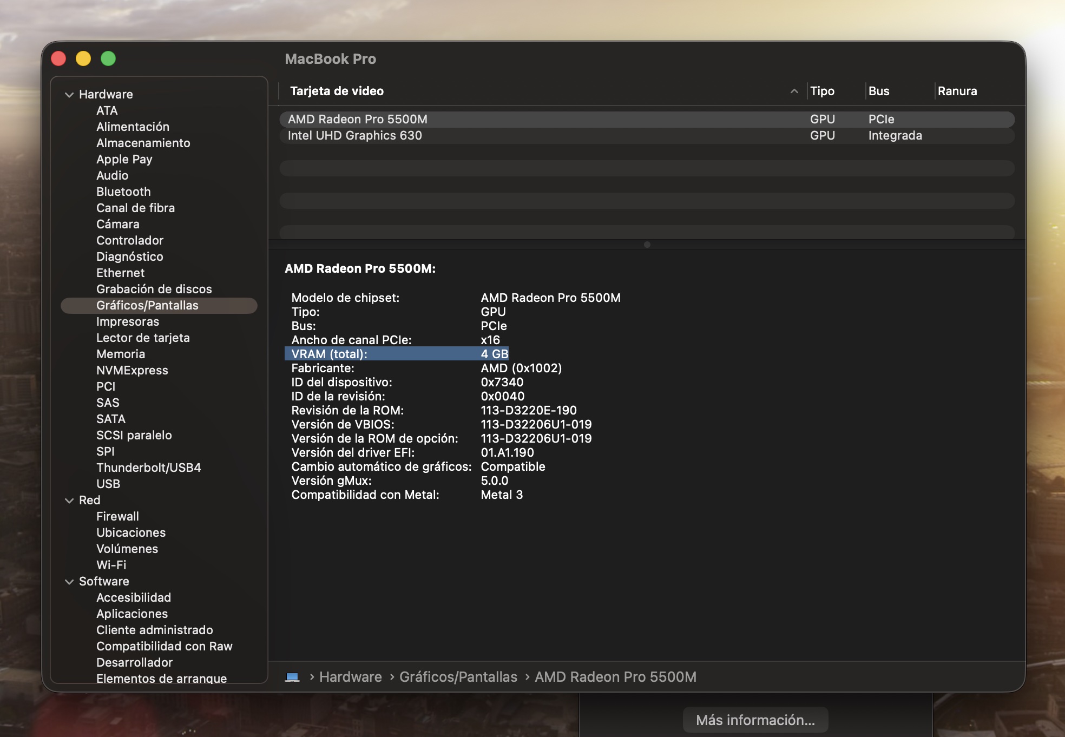Click the green zoom window button
1065x737 pixels.
pos(108,58)
